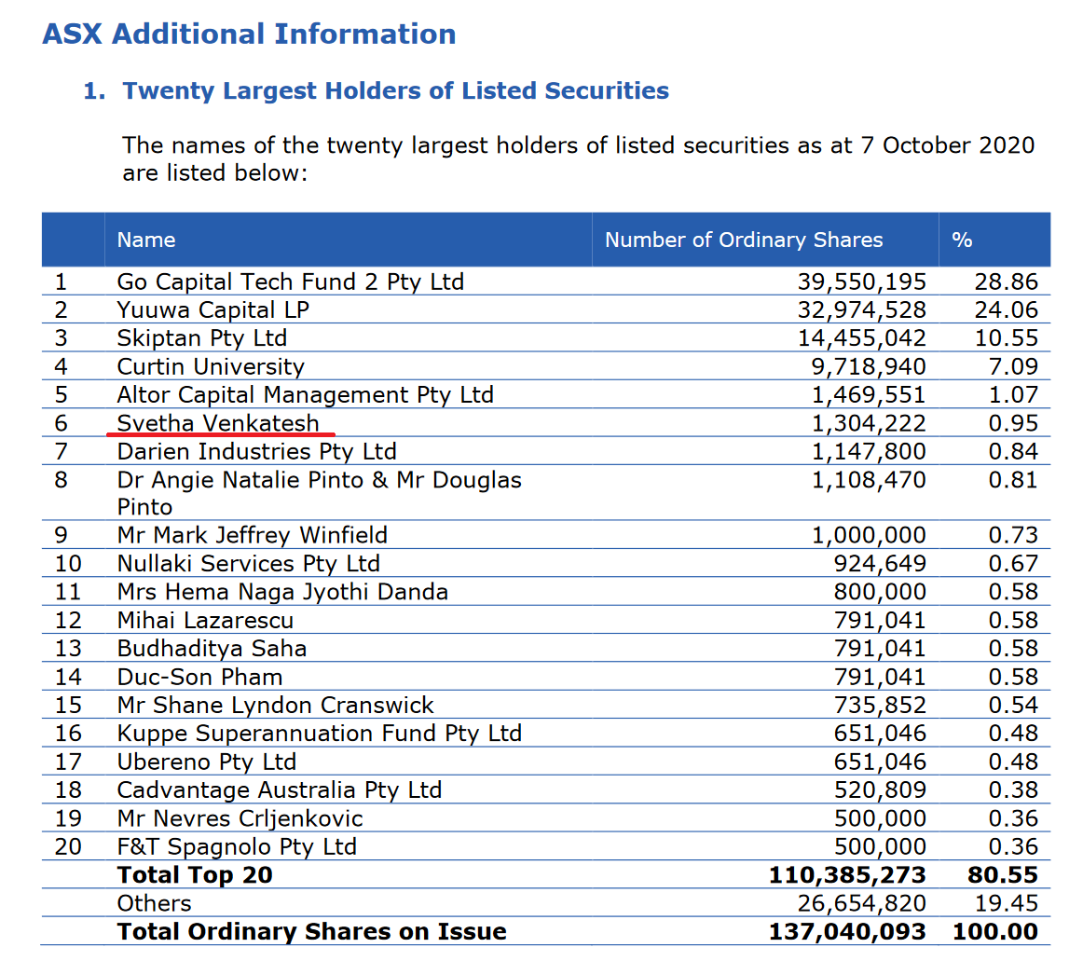This screenshot has height=961, width=1083.
Task: Click the 'ASX Additional Information' heading
Action: (x=250, y=34)
